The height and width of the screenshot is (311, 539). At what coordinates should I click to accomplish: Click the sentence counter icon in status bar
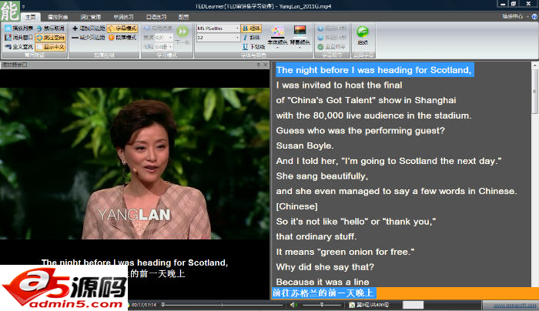coord(352,305)
